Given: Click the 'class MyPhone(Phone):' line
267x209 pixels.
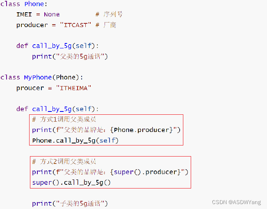Looking at the screenshot, I should [x=41, y=77].
